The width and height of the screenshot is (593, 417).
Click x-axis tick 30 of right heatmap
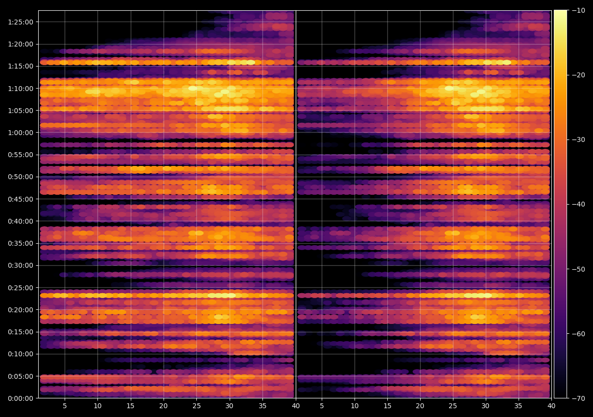pyautogui.click(x=486, y=406)
